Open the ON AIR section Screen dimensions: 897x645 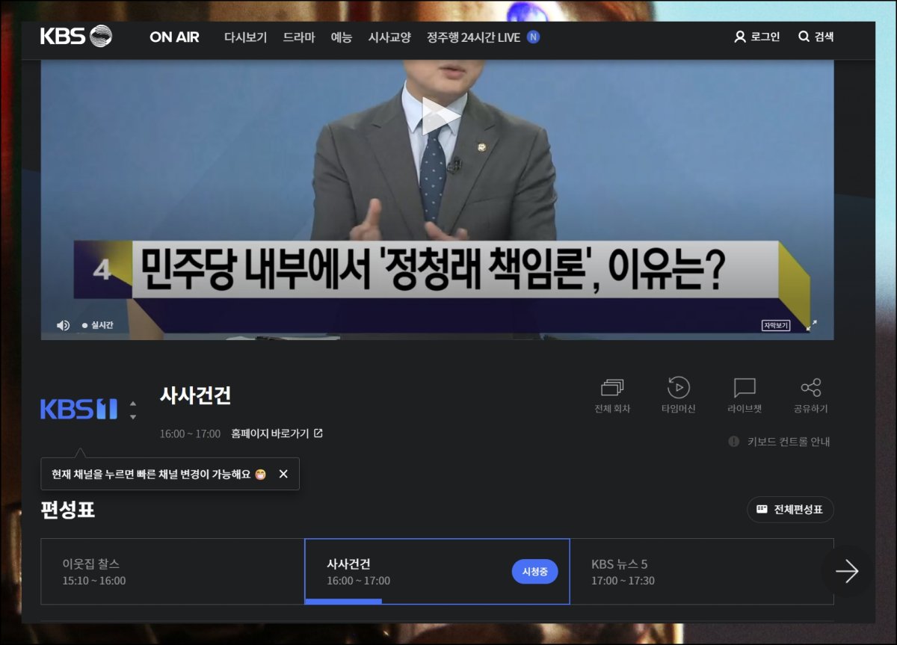[x=174, y=37]
